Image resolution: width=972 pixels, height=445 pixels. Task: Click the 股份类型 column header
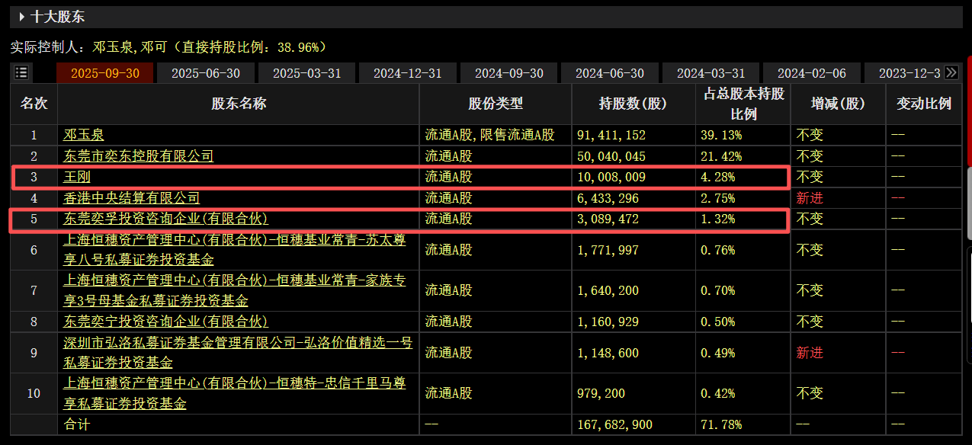point(496,104)
